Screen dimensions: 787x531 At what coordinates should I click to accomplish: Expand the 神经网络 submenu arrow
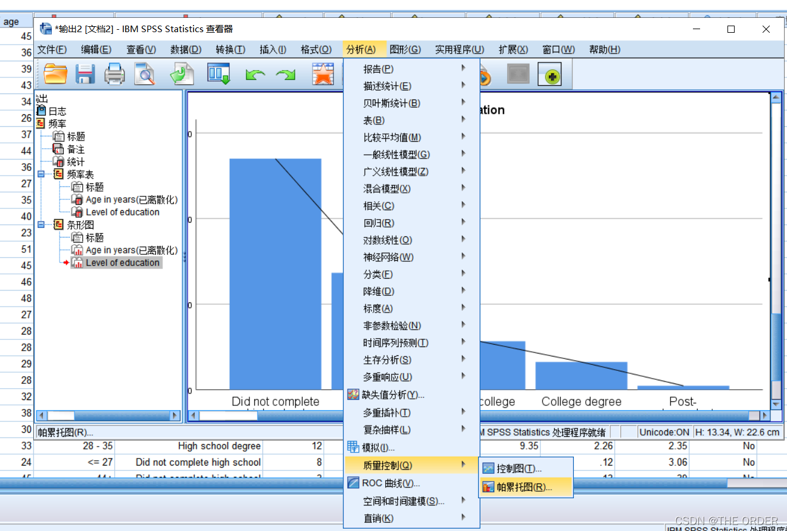(463, 256)
